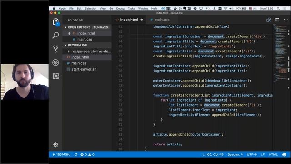Open the Debug view in activity bar
Screen dimensions: 291x164
55,62
